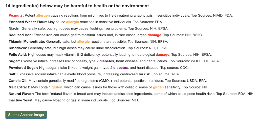Click red word damage in Reduced Iron line
The height and width of the screenshot is (126, 259).
(154, 35)
